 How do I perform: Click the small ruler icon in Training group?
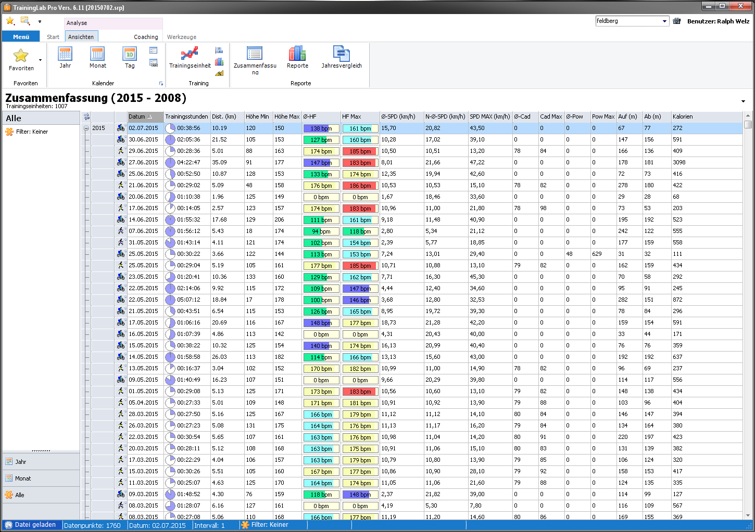pyautogui.click(x=219, y=73)
